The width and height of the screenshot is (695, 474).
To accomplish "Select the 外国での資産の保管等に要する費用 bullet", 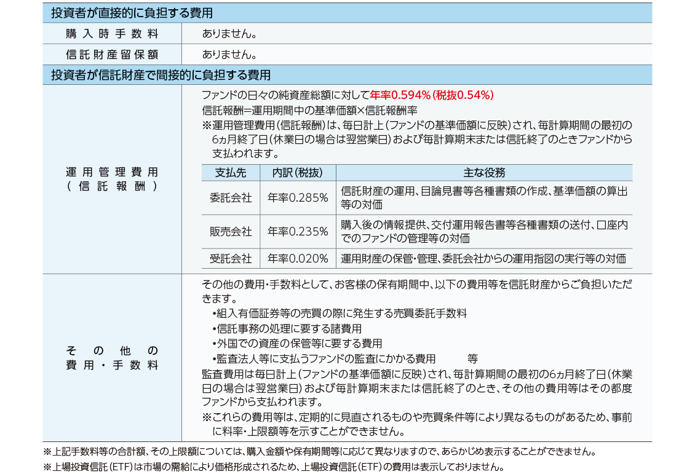I will click(x=296, y=344).
